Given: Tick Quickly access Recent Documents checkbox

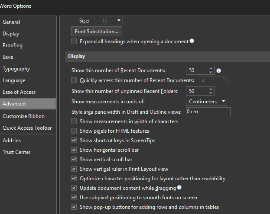Looking at the screenshot, I should [74, 80].
